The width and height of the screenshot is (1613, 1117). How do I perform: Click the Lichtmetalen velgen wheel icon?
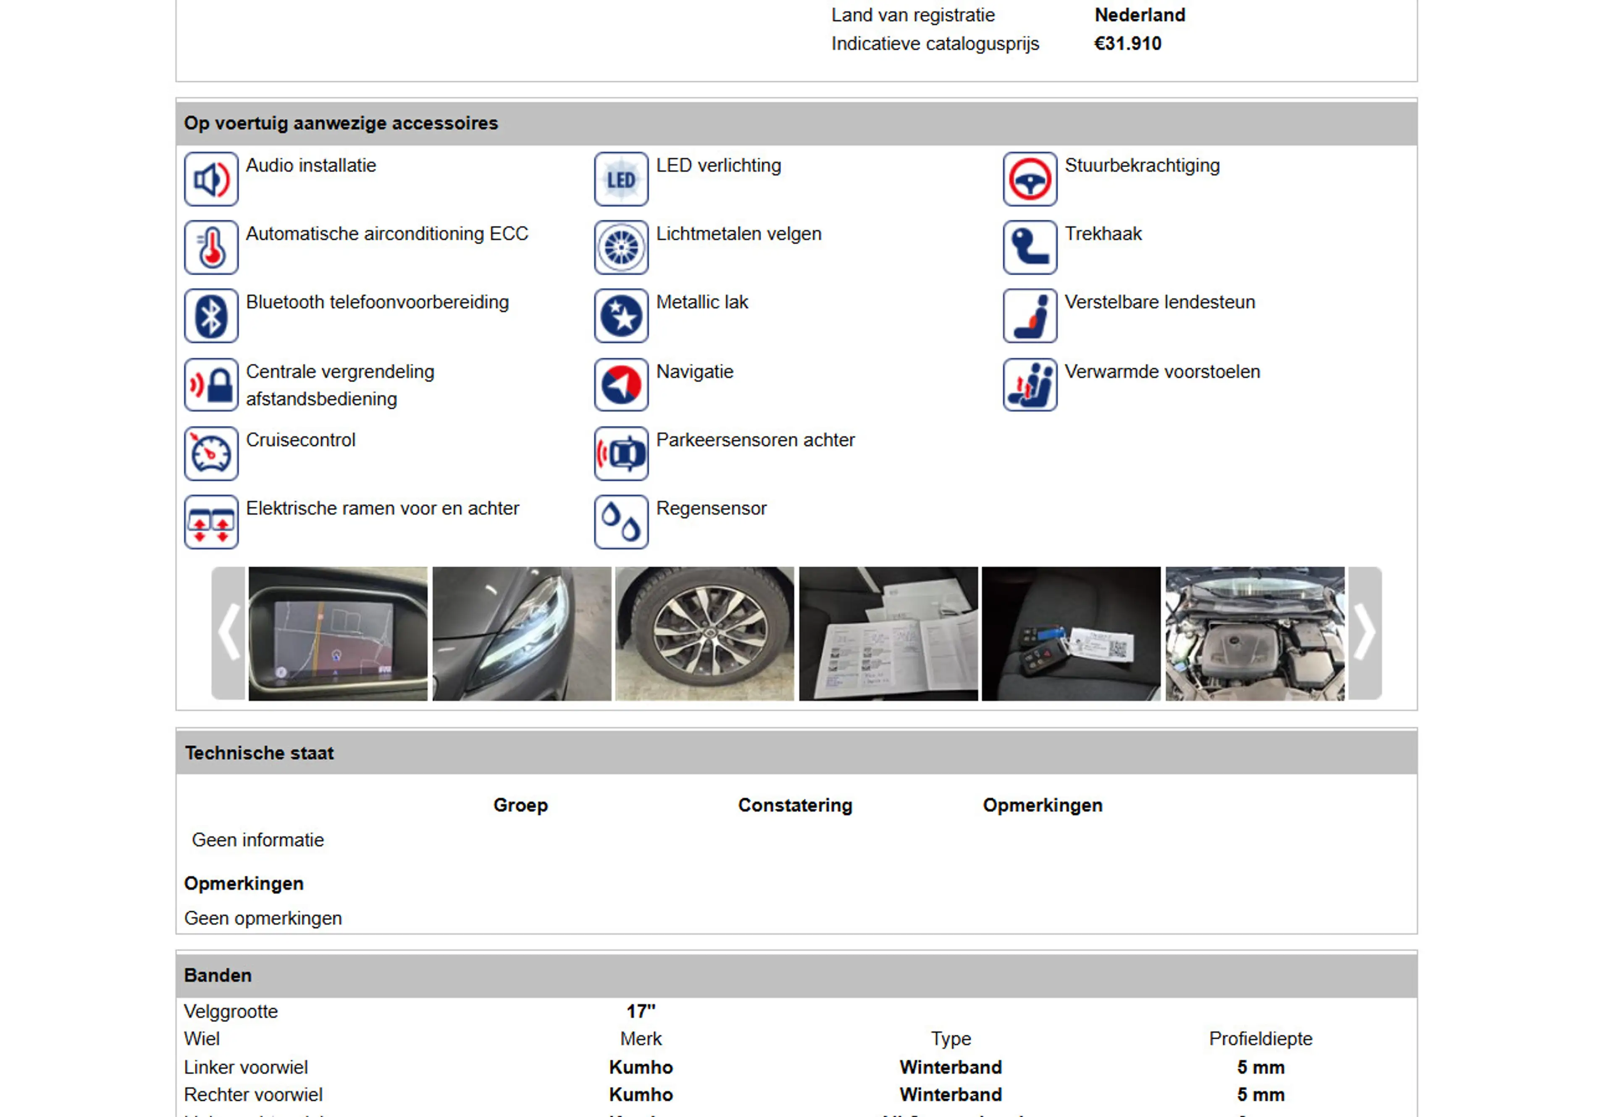tap(621, 248)
